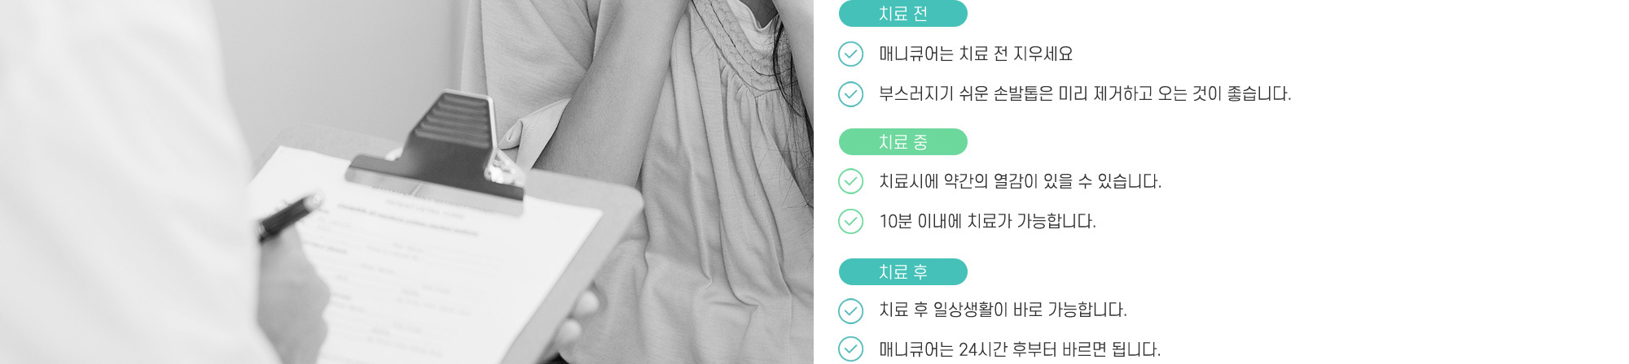This screenshot has height=364, width=1629.
Task: Click check icon beside 치료시에 약간의 열감 line
Action: 850,181
